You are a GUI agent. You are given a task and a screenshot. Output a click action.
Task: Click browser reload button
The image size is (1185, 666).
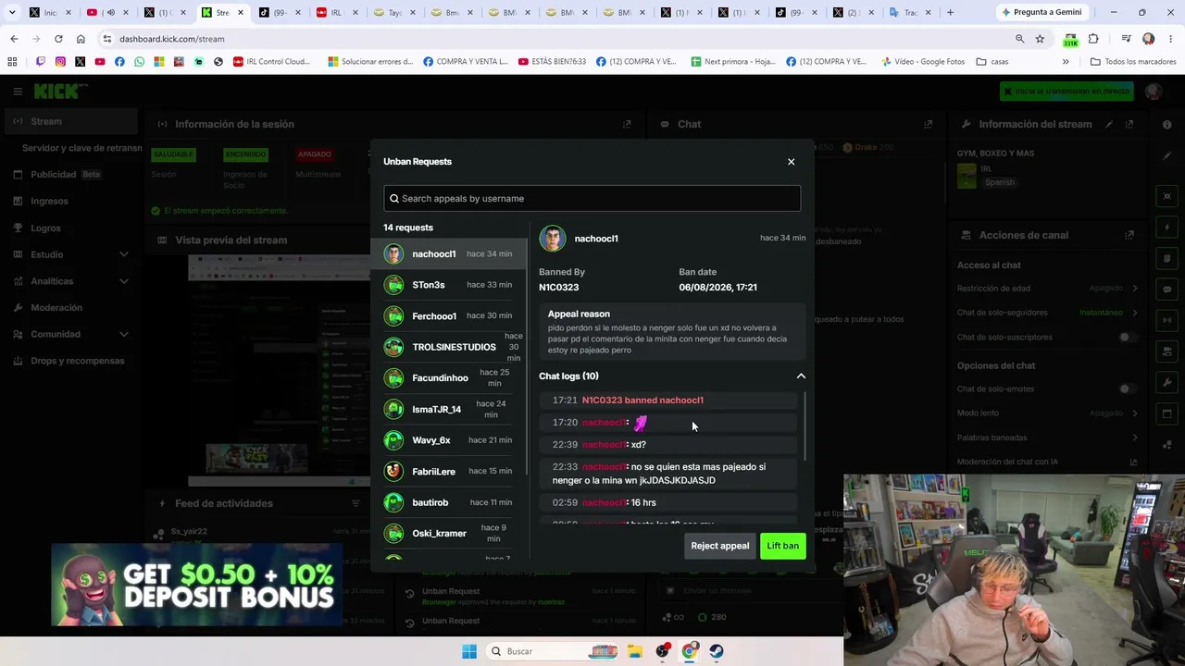[58, 39]
